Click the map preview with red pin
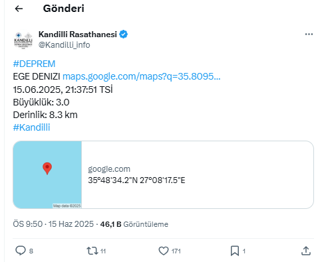322x262 pixels. 47,174
